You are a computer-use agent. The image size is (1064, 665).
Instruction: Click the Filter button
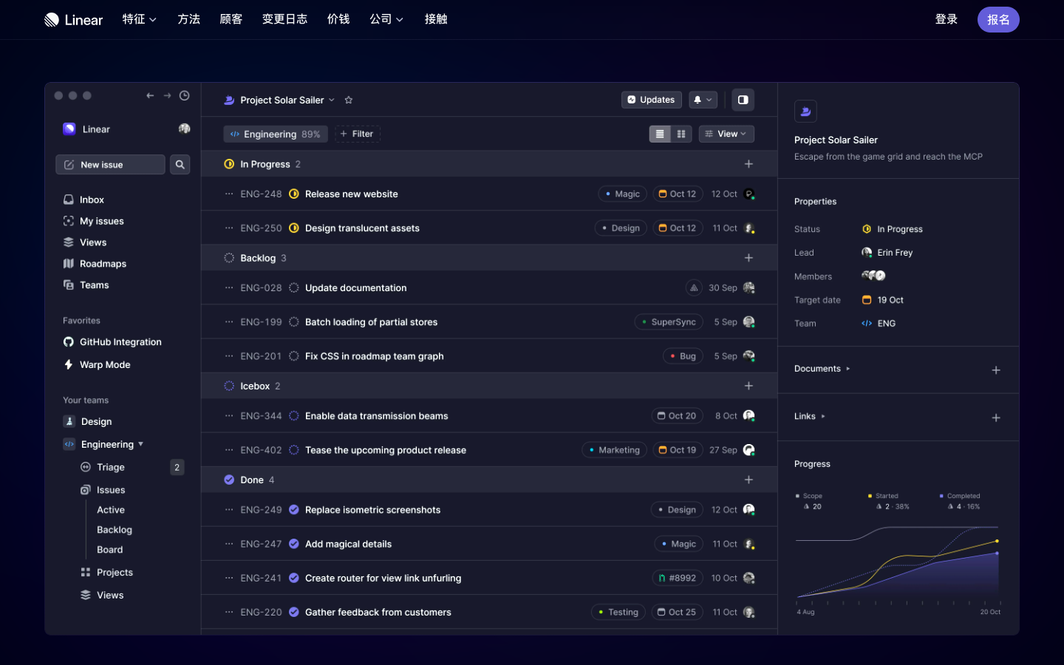358,134
